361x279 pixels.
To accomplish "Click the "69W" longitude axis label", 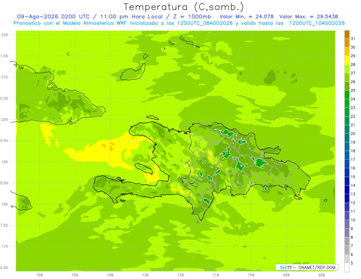I will tap(286, 275).
